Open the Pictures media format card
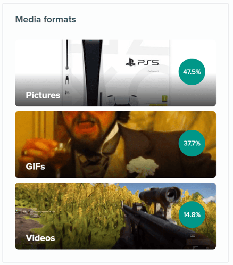 pos(115,73)
